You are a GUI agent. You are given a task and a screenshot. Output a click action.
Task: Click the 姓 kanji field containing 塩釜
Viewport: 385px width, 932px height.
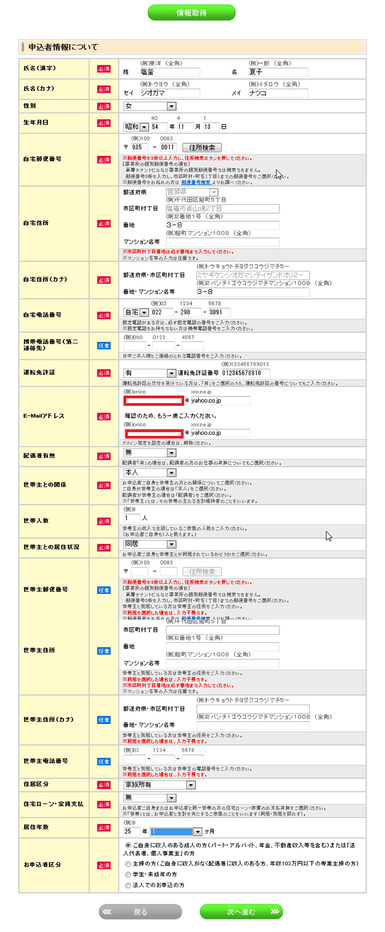pyautogui.click(x=169, y=72)
